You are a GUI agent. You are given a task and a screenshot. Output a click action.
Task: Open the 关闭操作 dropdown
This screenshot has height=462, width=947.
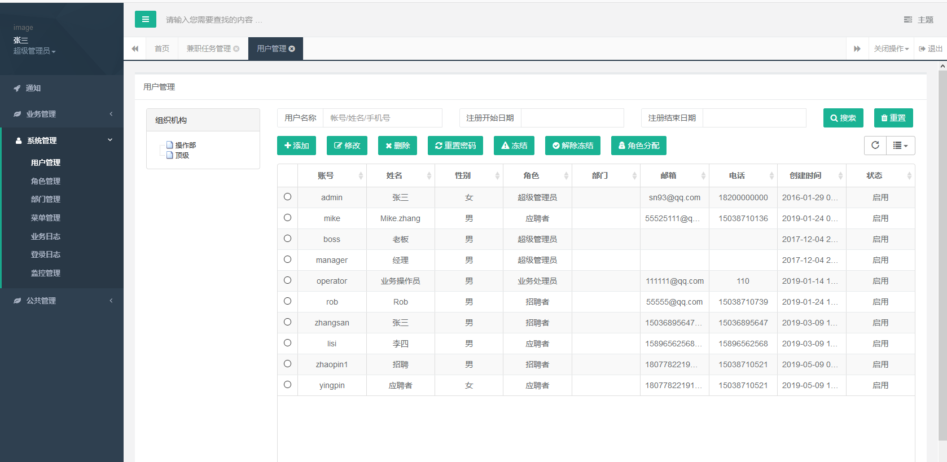click(x=891, y=49)
